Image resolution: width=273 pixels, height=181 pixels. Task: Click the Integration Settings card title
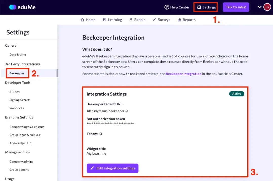click(x=107, y=94)
